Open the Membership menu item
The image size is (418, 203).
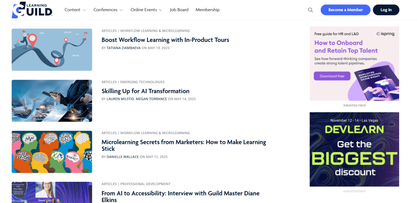tap(207, 10)
